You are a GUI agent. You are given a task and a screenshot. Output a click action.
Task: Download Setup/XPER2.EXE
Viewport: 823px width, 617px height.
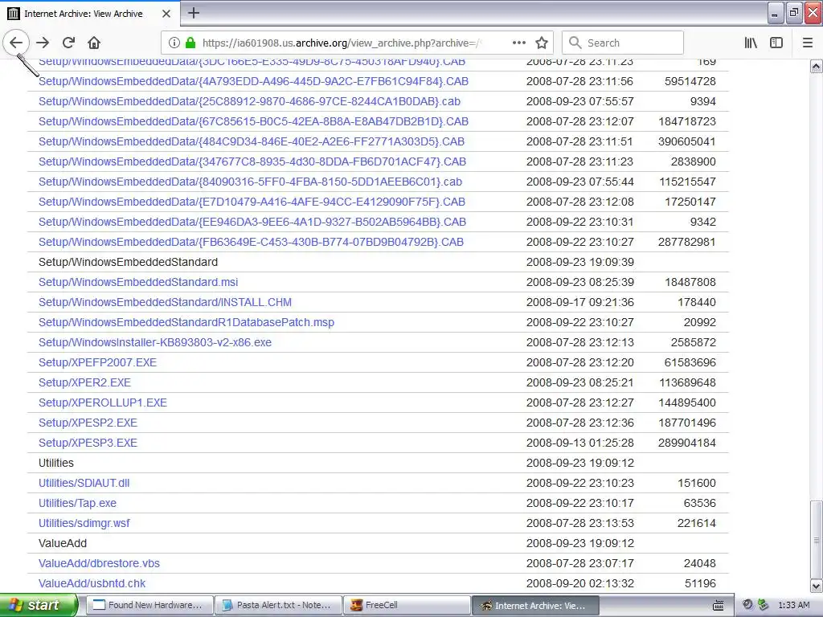pos(84,382)
